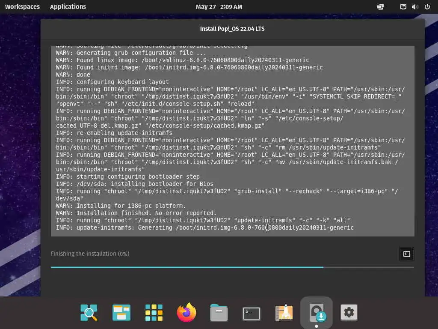438x329 pixels.
Task: Launch Firefox from the dock
Action: click(x=186, y=312)
